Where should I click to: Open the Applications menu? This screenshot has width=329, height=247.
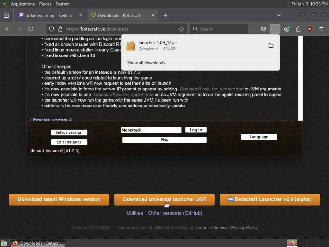coord(23,4)
